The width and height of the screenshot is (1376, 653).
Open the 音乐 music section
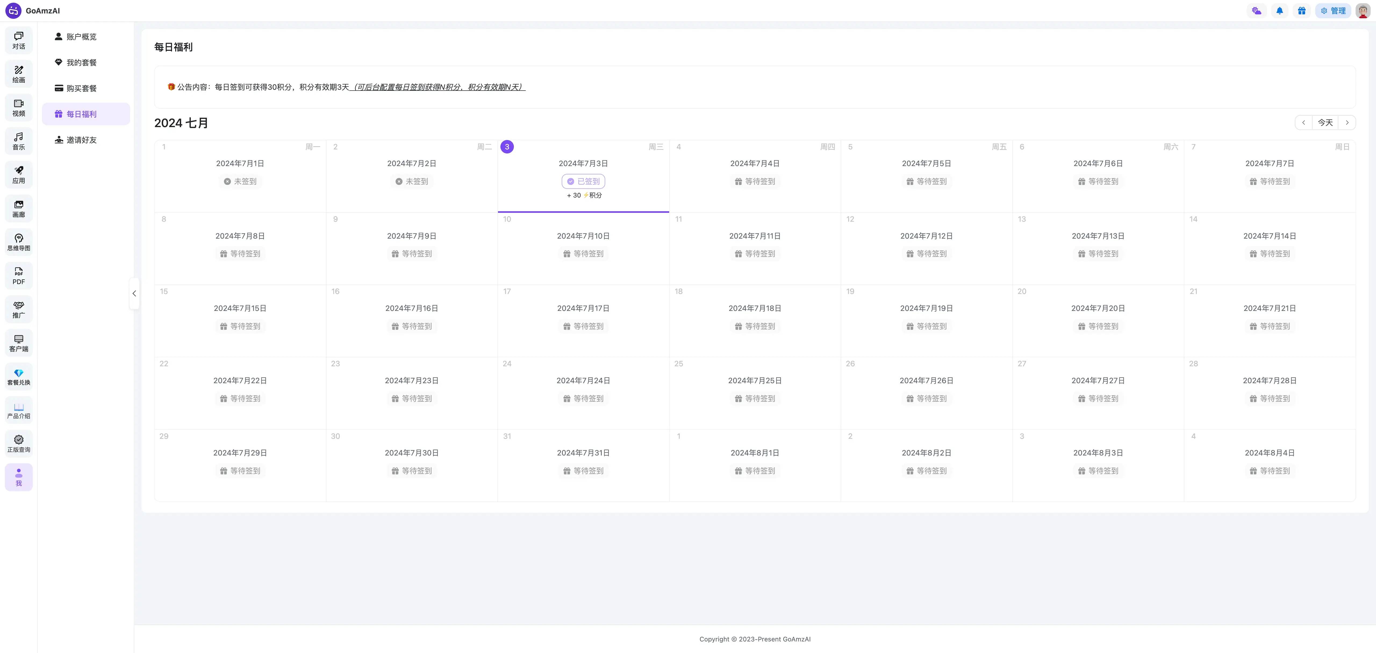click(19, 142)
